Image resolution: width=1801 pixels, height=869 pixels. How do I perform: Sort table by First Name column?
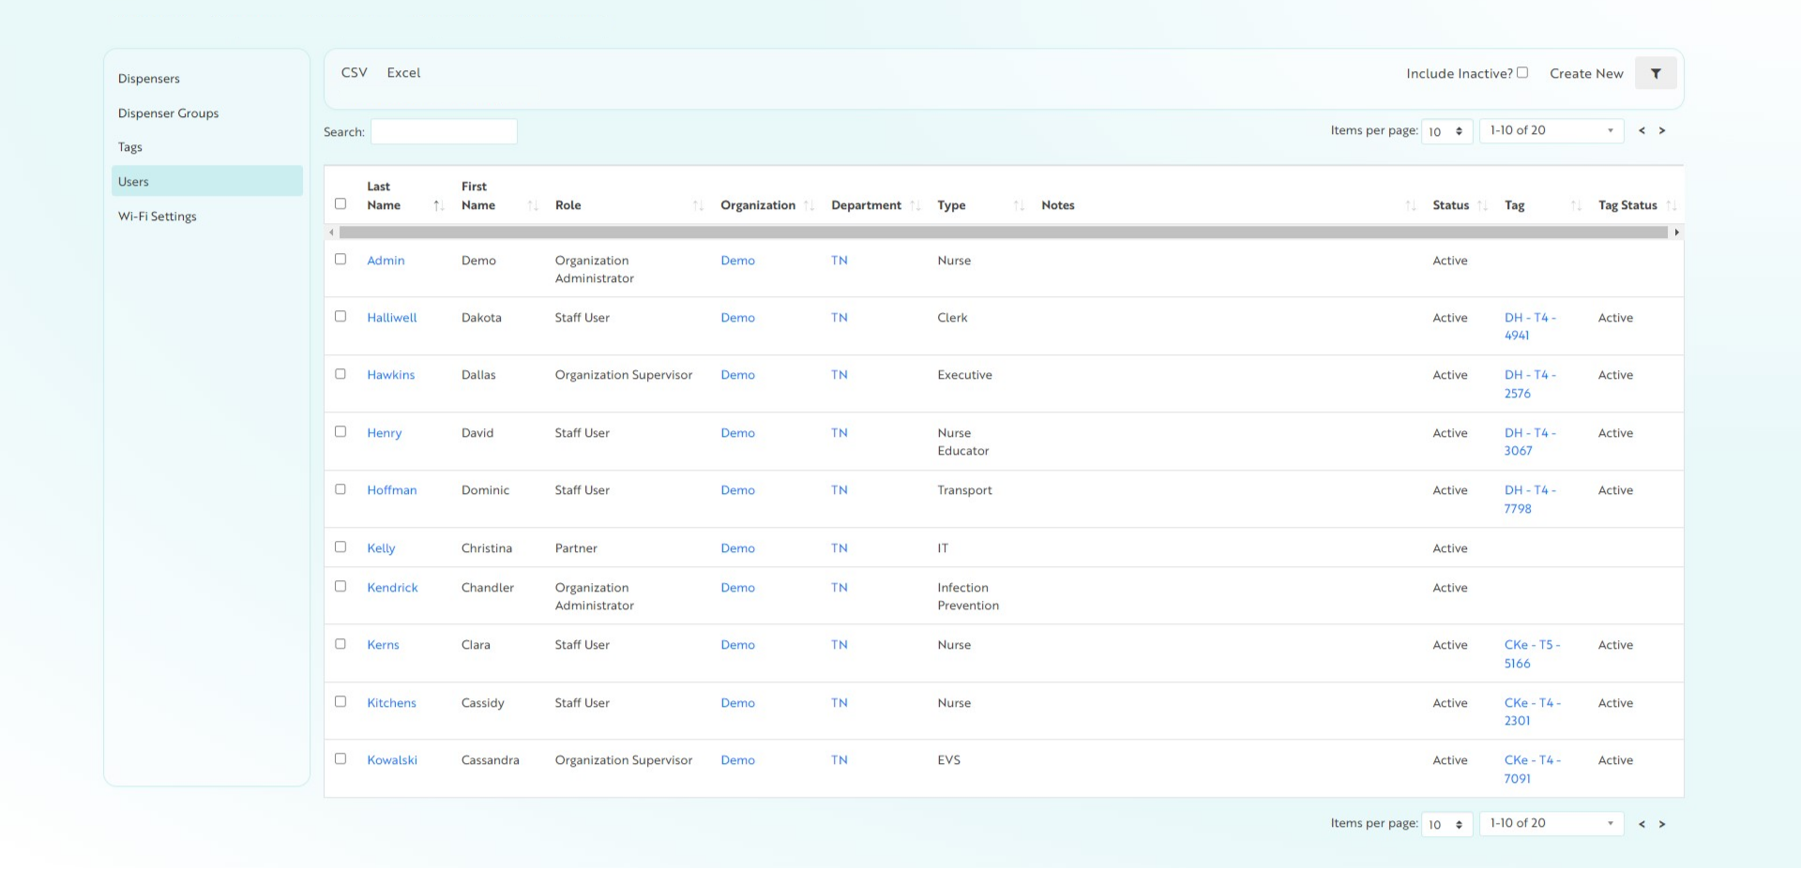(x=533, y=205)
